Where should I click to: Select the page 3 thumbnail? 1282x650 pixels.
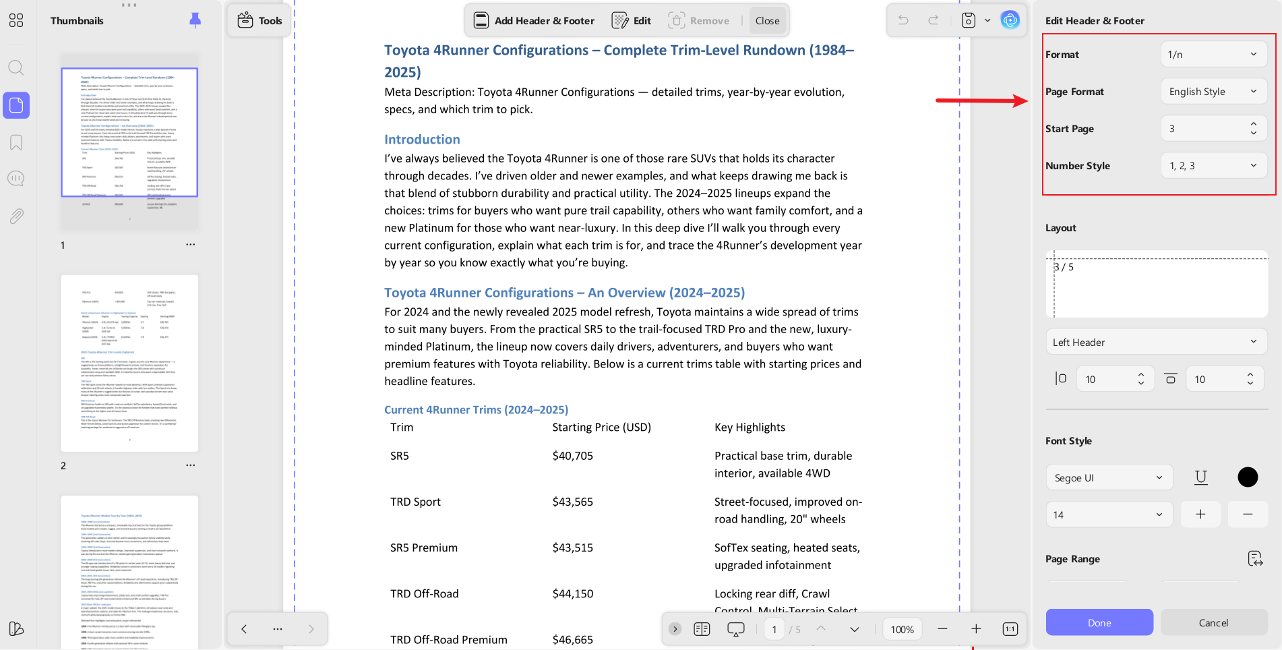click(129, 572)
